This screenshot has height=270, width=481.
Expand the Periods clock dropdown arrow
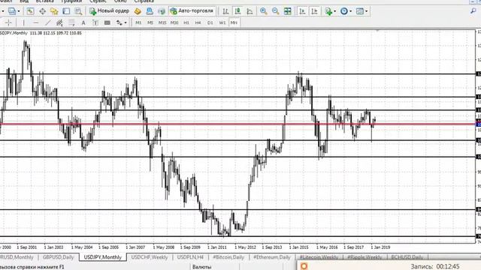(x=350, y=11)
